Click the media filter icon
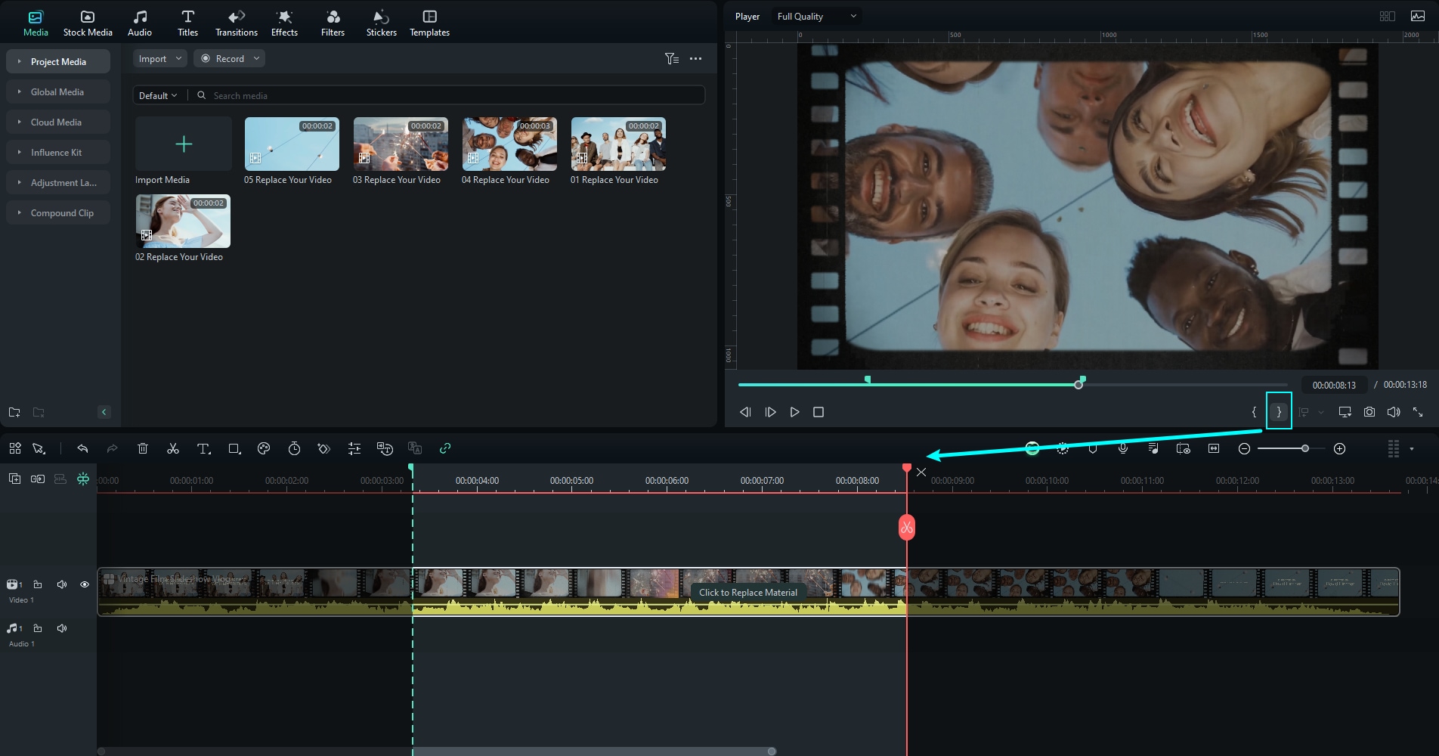 click(671, 58)
